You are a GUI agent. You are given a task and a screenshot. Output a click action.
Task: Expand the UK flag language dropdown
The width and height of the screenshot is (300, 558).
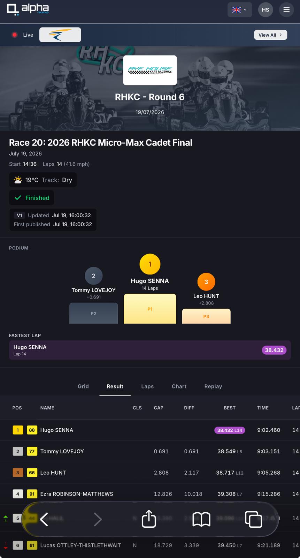click(240, 10)
